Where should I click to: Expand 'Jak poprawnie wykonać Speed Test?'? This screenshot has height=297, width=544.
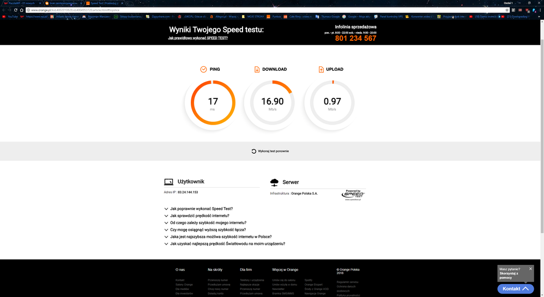click(201, 209)
